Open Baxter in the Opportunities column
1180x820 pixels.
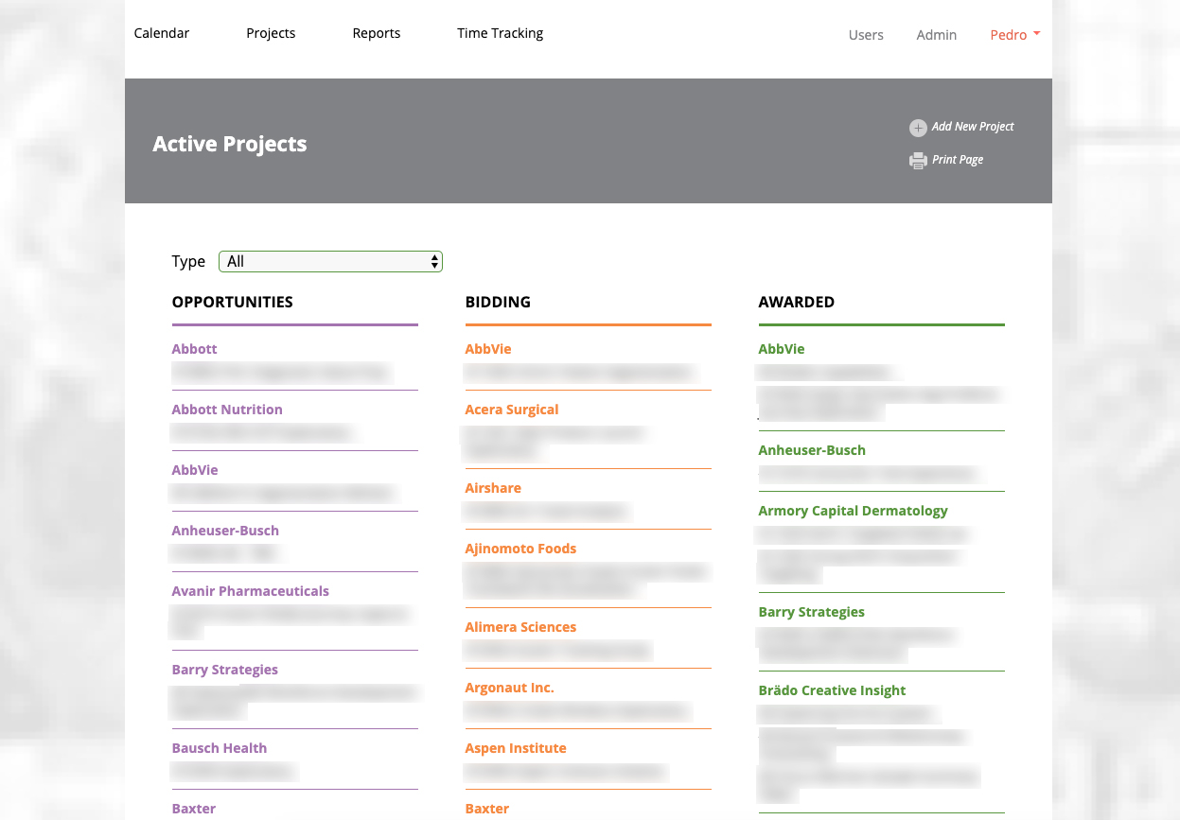(x=194, y=809)
